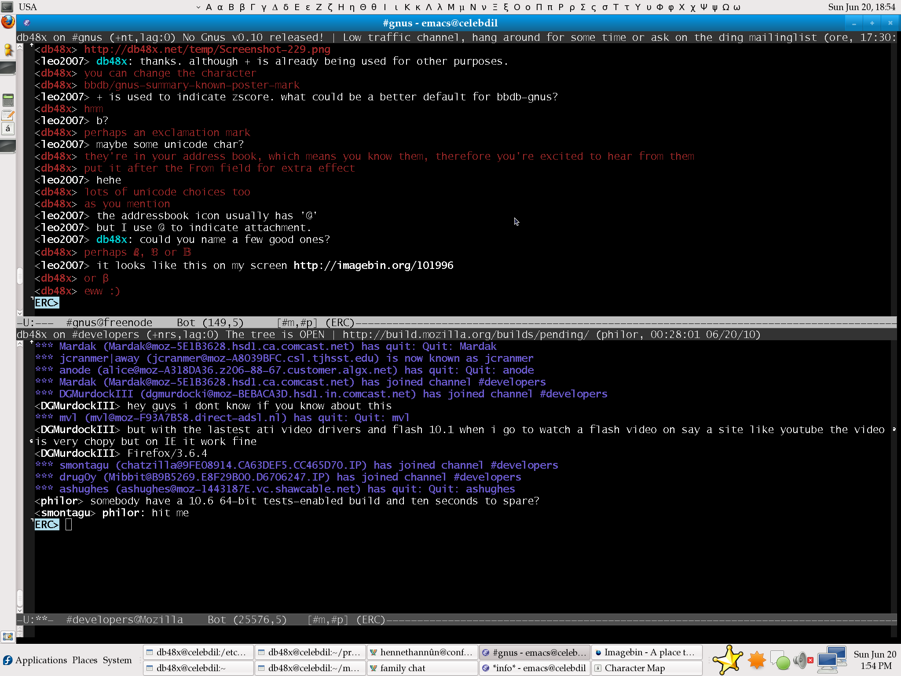Switch to the db48x@celebdil:~/pr… taskbar window

(310, 652)
